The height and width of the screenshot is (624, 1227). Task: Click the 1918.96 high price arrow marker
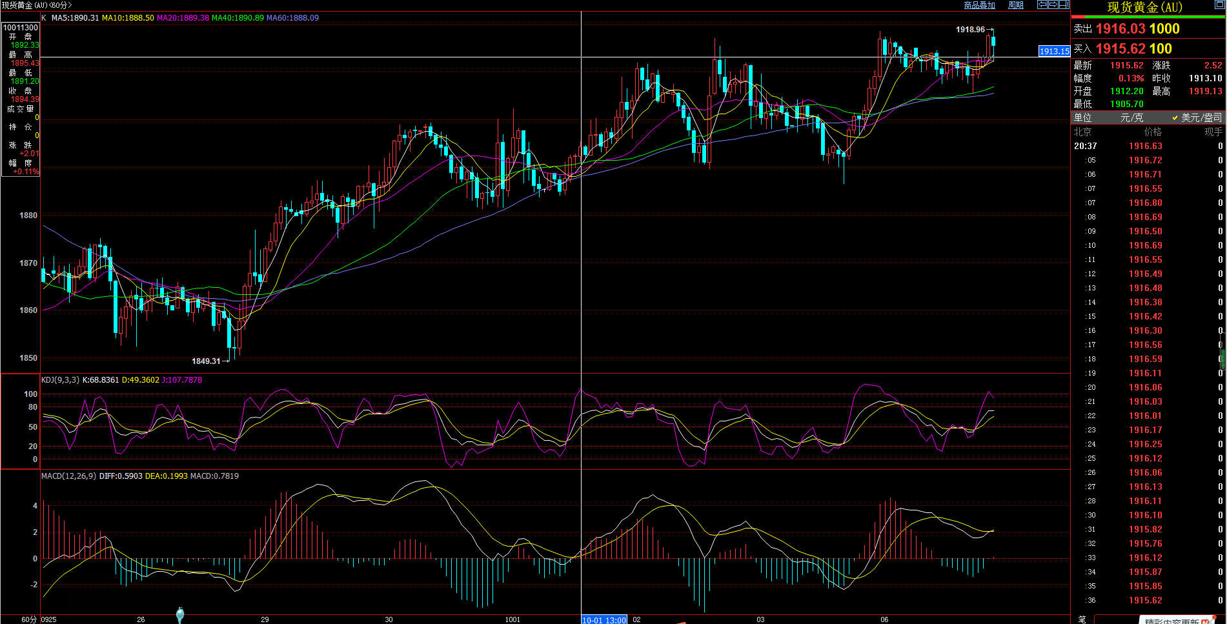pos(990,30)
